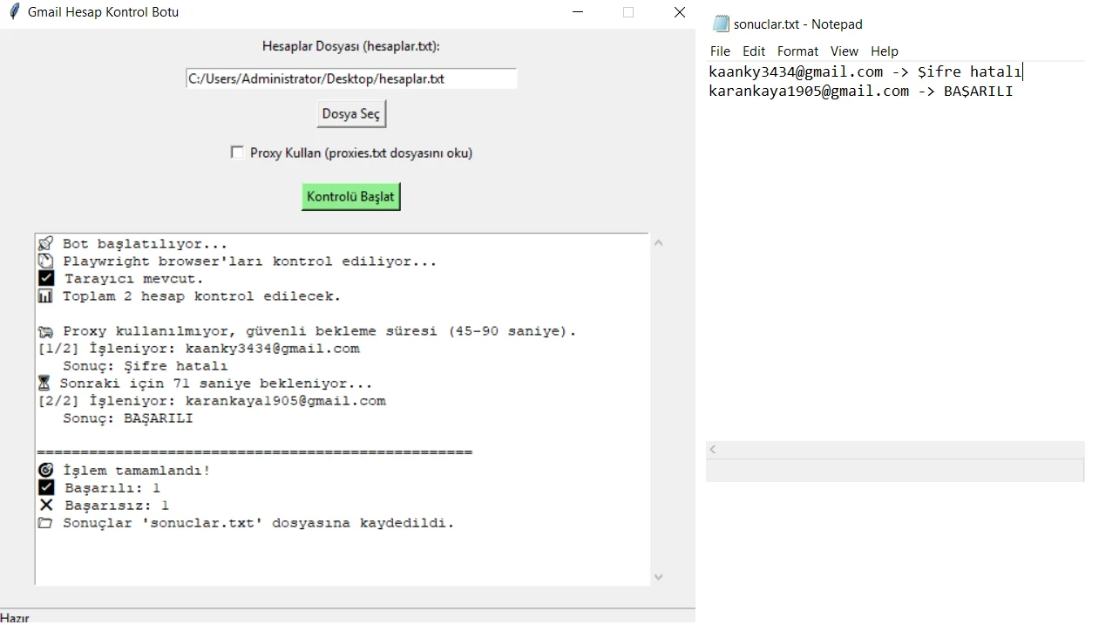Image resolution: width=1099 pixels, height=625 pixels.
Task: Open the View menu in Notepad
Action: pos(845,51)
